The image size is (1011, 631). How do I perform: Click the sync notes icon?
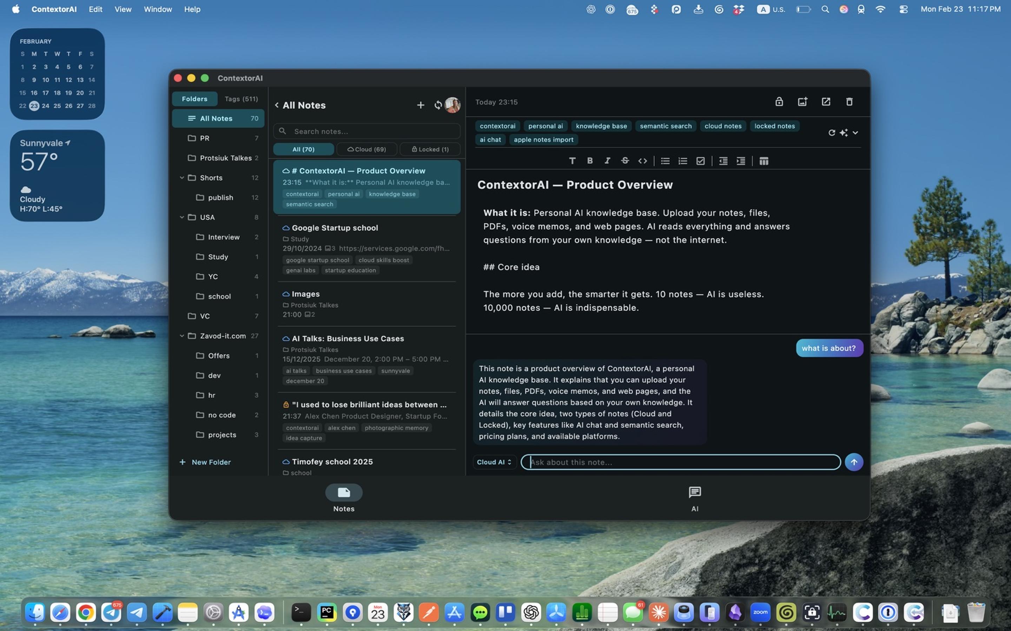437,105
